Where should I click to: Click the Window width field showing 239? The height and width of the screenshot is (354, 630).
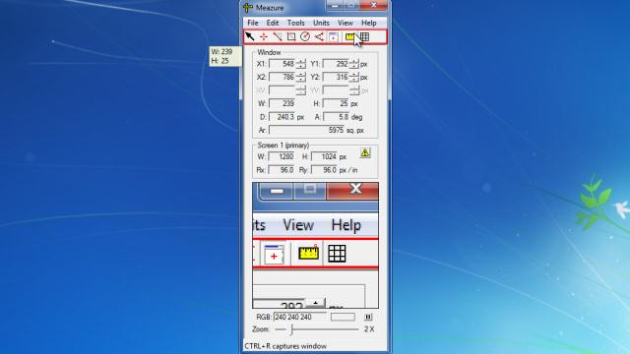[283, 103]
